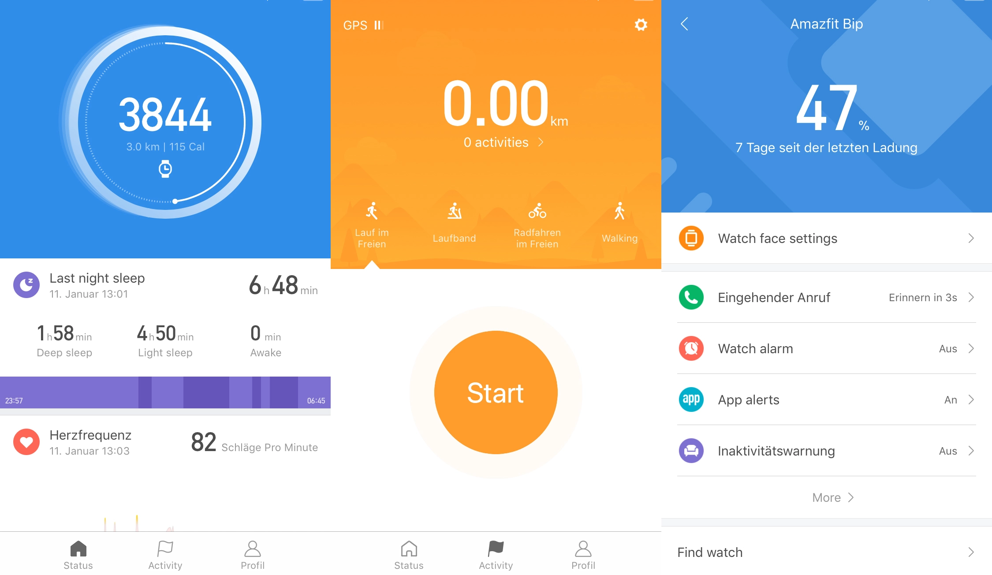
Task: Tap Start button to begin workout
Action: [x=496, y=394]
